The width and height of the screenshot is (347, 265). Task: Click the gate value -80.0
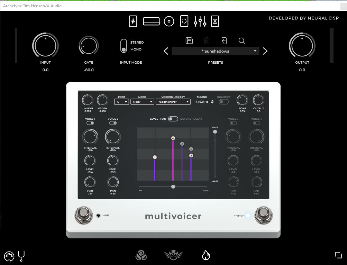[89, 70]
